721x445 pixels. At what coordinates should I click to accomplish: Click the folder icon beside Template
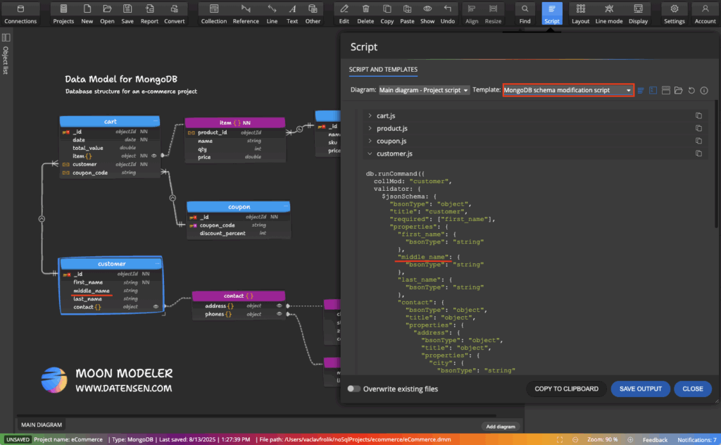click(678, 91)
